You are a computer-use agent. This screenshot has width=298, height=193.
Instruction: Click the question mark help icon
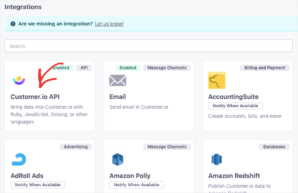[13, 24]
